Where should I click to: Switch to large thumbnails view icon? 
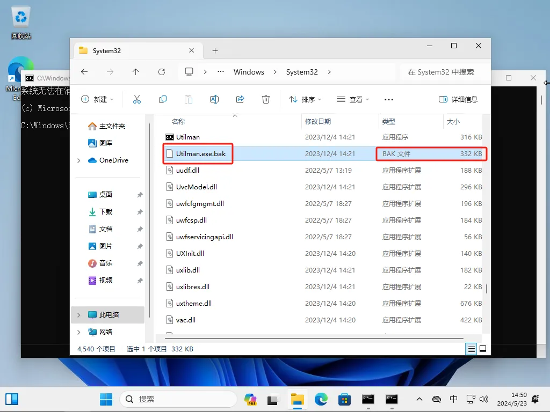[x=483, y=349]
